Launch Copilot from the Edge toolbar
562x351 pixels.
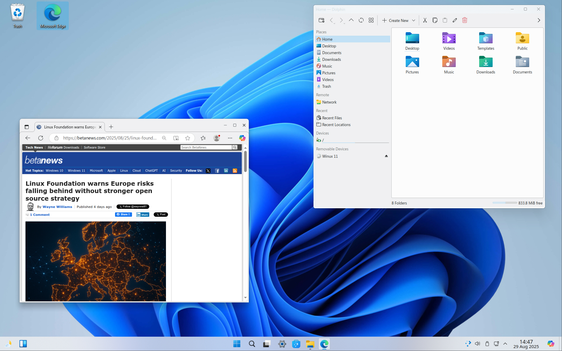[242, 138]
